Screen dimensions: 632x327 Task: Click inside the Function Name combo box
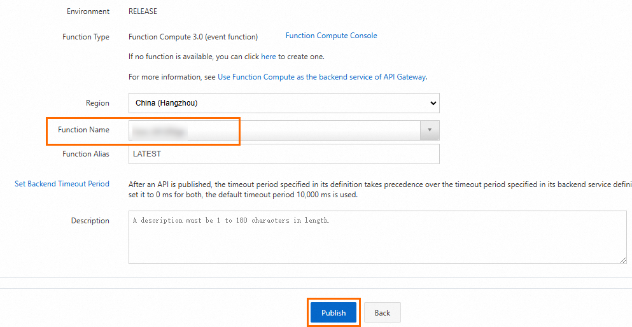(x=274, y=130)
